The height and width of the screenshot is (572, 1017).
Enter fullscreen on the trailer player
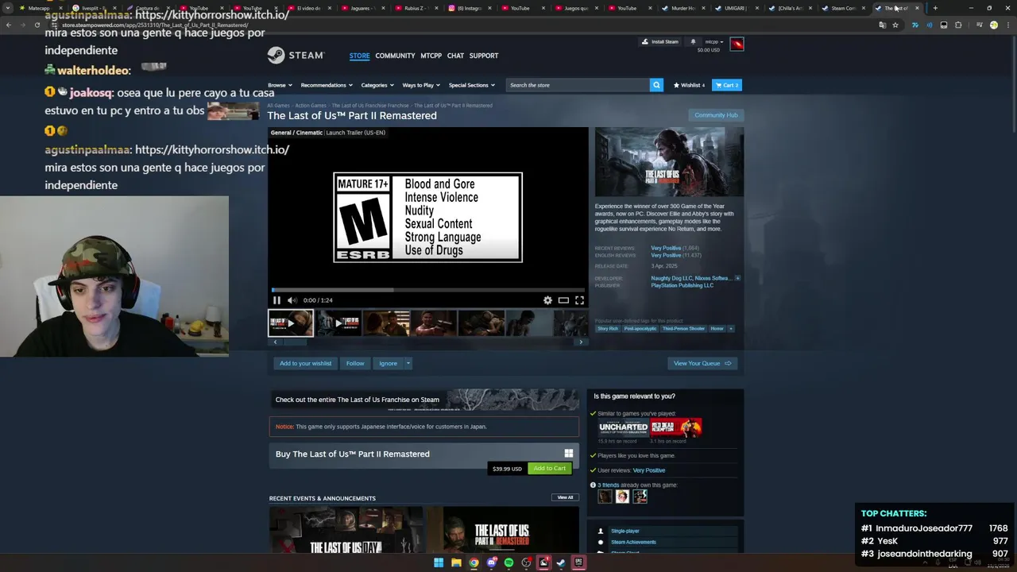click(579, 300)
